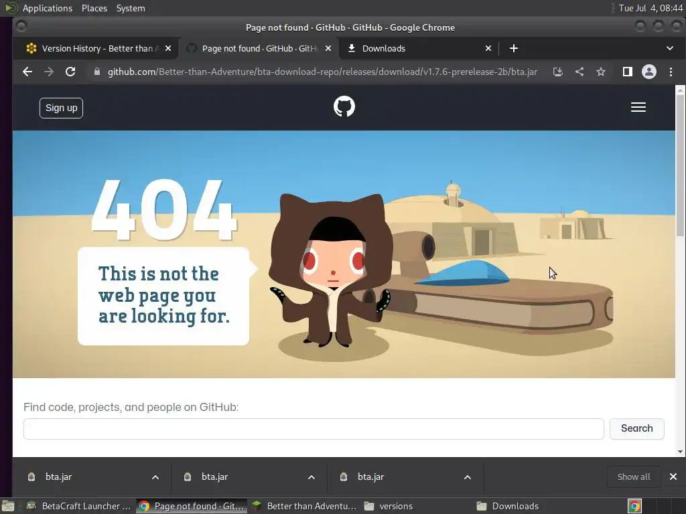
Task: Click the Sign up button
Action: click(x=61, y=108)
